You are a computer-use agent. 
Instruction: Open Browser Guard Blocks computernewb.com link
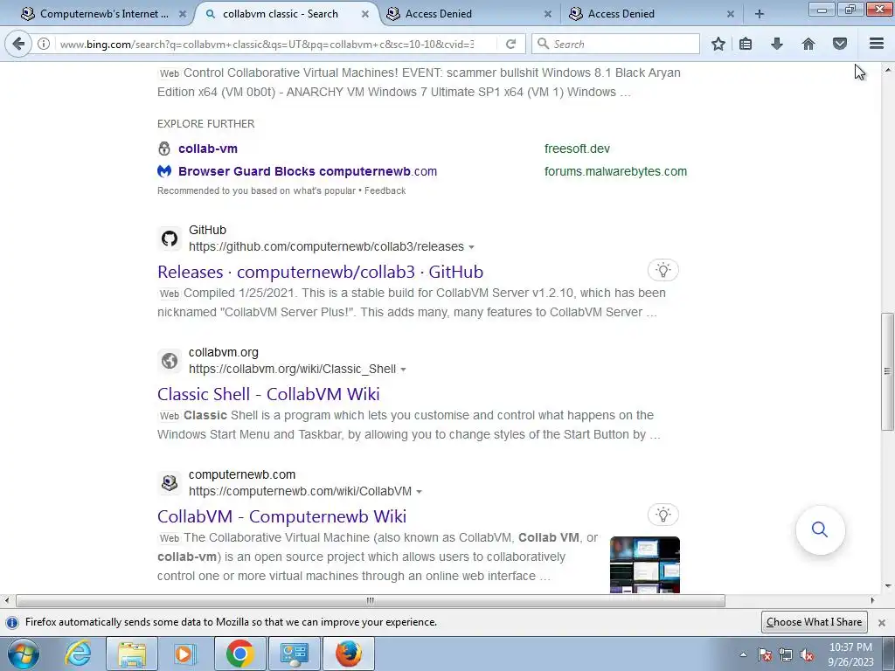[308, 171]
